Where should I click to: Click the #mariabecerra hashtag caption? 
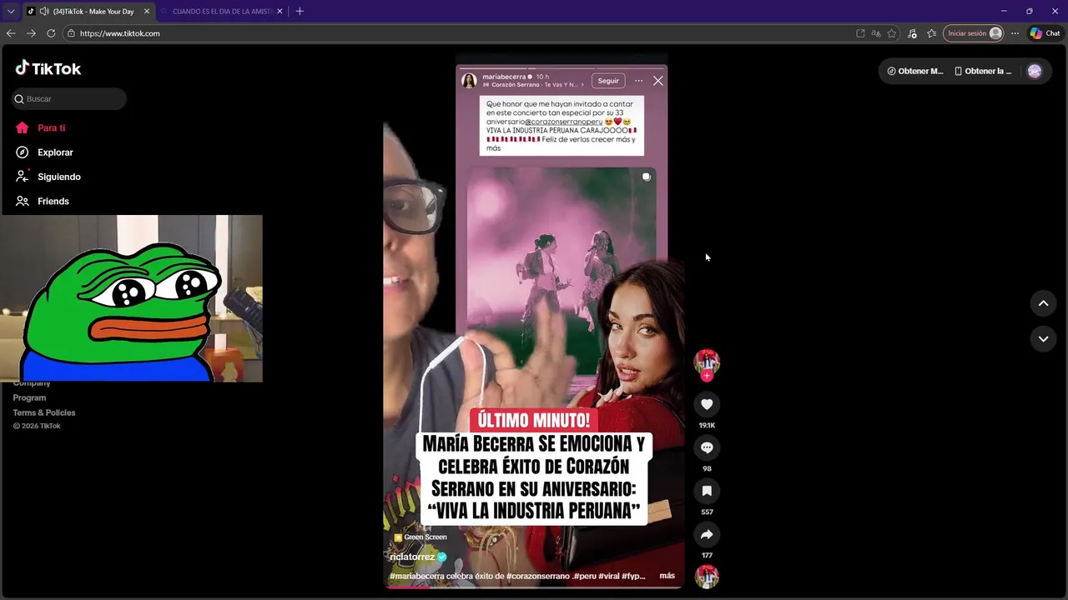coord(417,576)
